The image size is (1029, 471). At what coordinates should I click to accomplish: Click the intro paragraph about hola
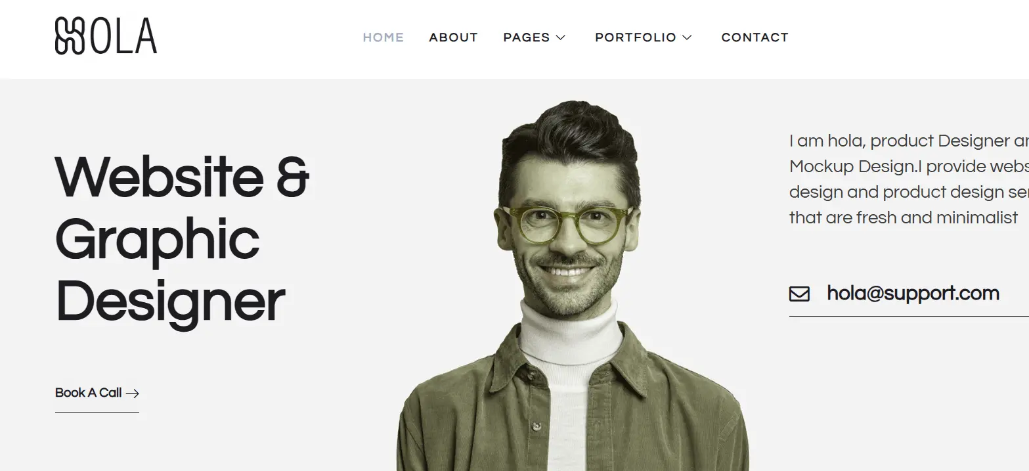(x=909, y=179)
